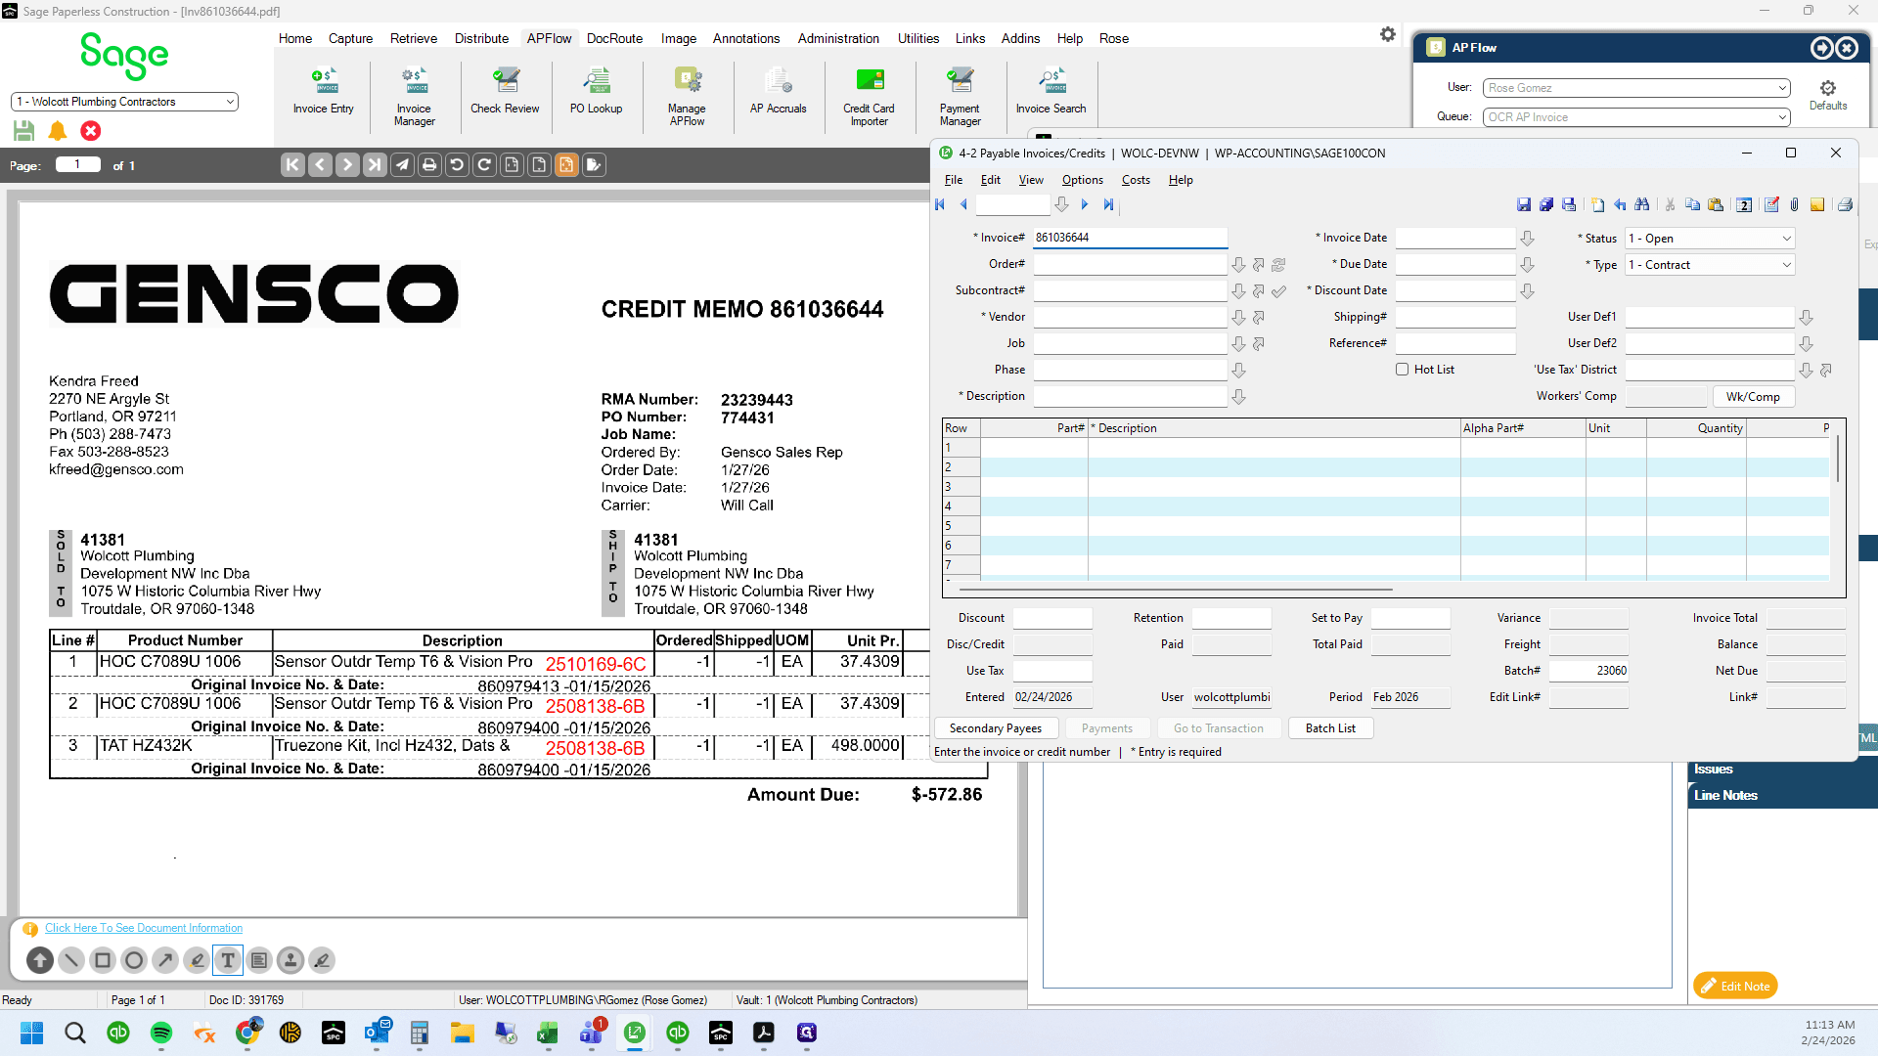
Task: Click the Phase field lookup arrow
Action: pos(1238,371)
